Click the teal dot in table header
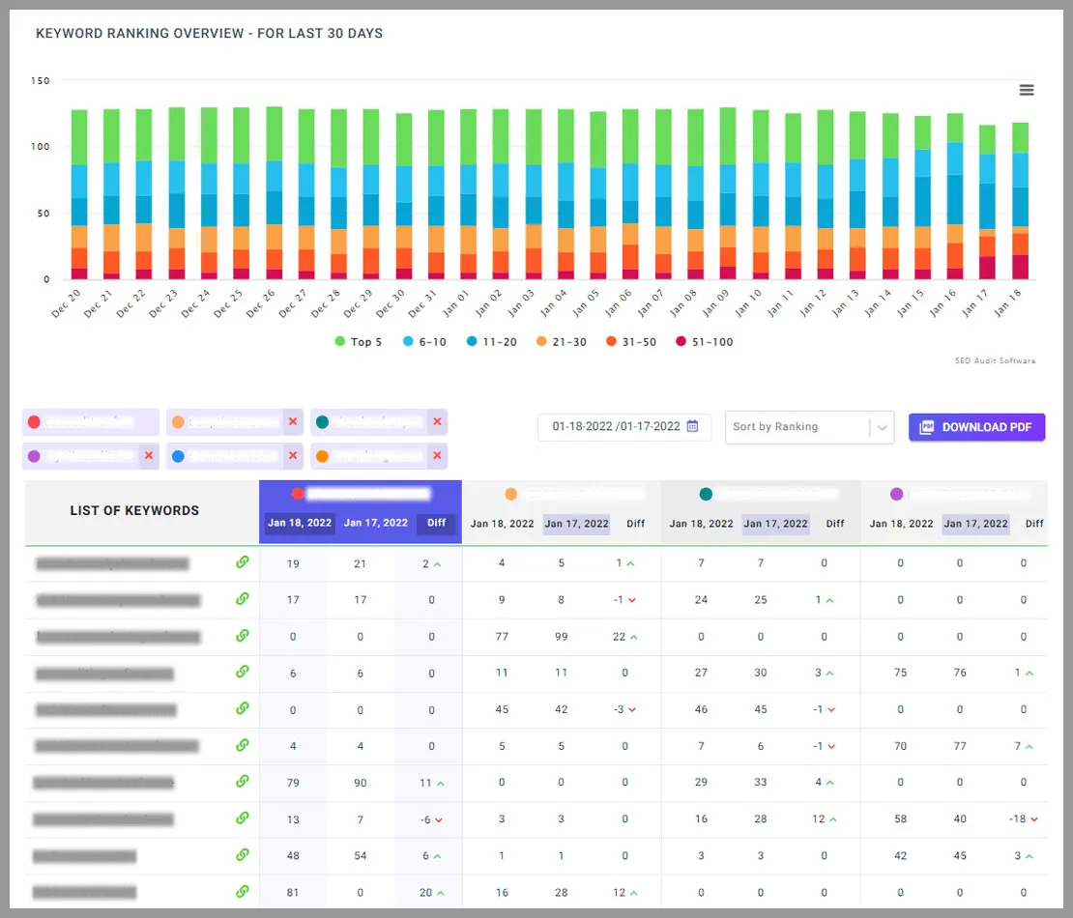Viewport: 1073px width, 918px height. (706, 494)
